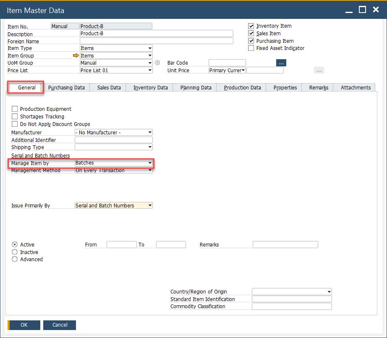Image resolution: width=387 pixels, height=338 pixels.
Task: Click the orange link arrow beside Item Group
Action: (75, 55)
